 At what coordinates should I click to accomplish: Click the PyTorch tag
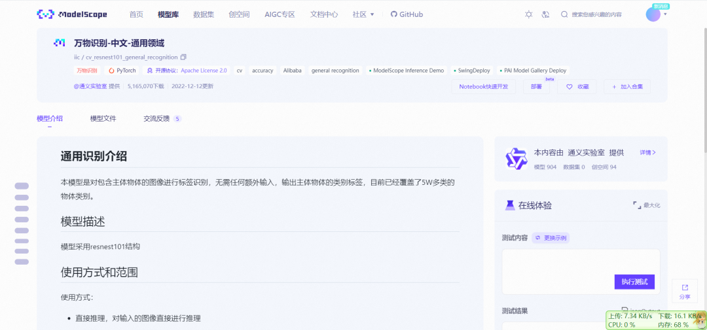[122, 71]
